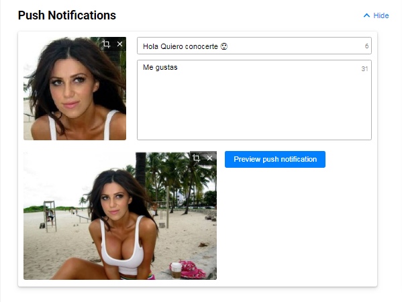Screen dimensions: 402x302
Task: Remove the square portrait icon image
Action: pyautogui.click(x=119, y=44)
